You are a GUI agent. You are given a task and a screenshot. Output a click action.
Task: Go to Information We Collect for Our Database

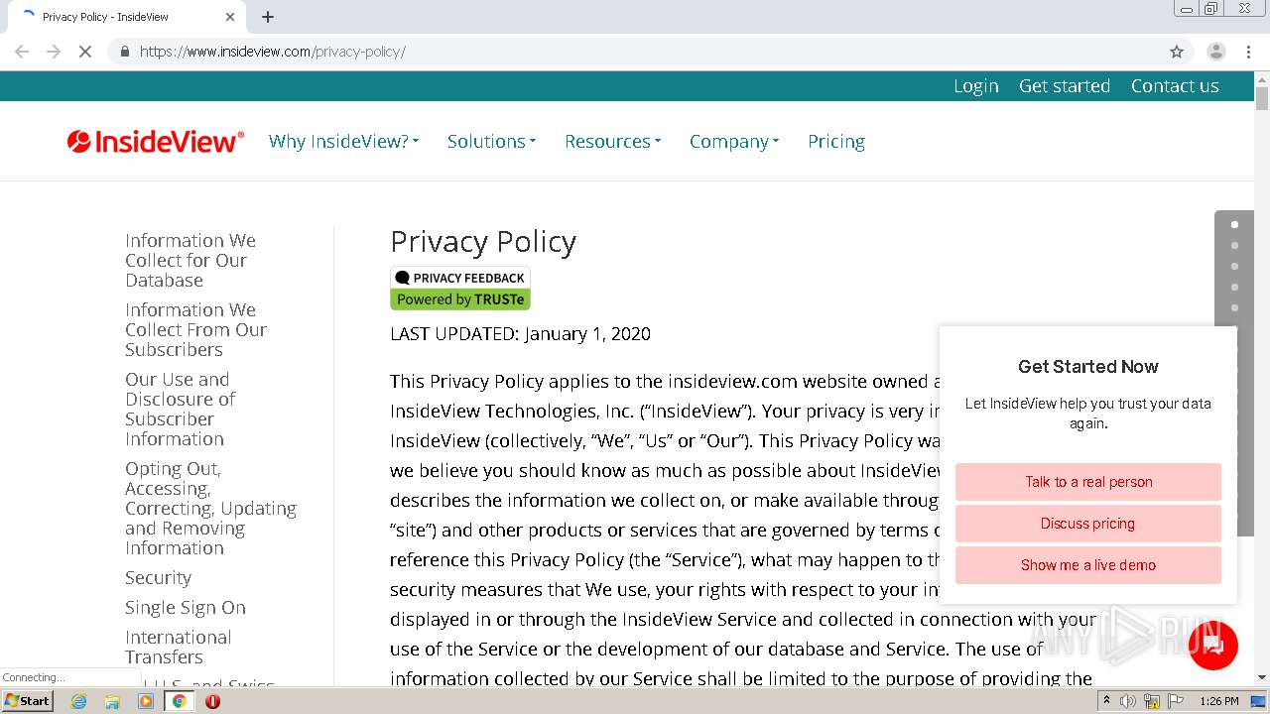point(190,261)
